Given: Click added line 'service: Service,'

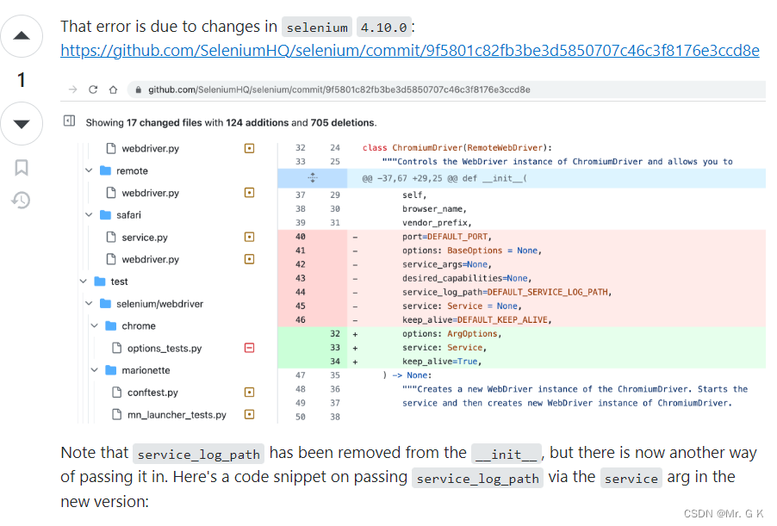Looking at the screenshot, I should 444,348.
